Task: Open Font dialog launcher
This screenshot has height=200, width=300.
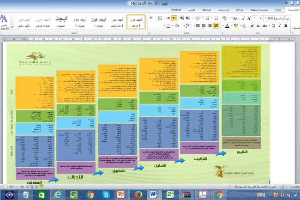Action: pyautogui.click(x=223, y=33)
